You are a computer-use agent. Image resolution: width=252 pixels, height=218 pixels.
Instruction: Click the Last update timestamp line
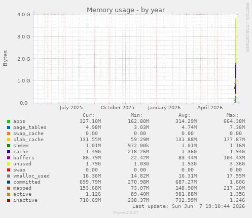pyautogui.click(x=189, y=206)
